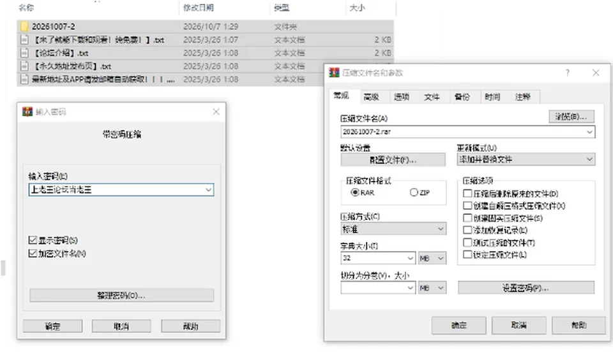Click the 整理密码(O)... button
The image size is (613, 353).
121,295
